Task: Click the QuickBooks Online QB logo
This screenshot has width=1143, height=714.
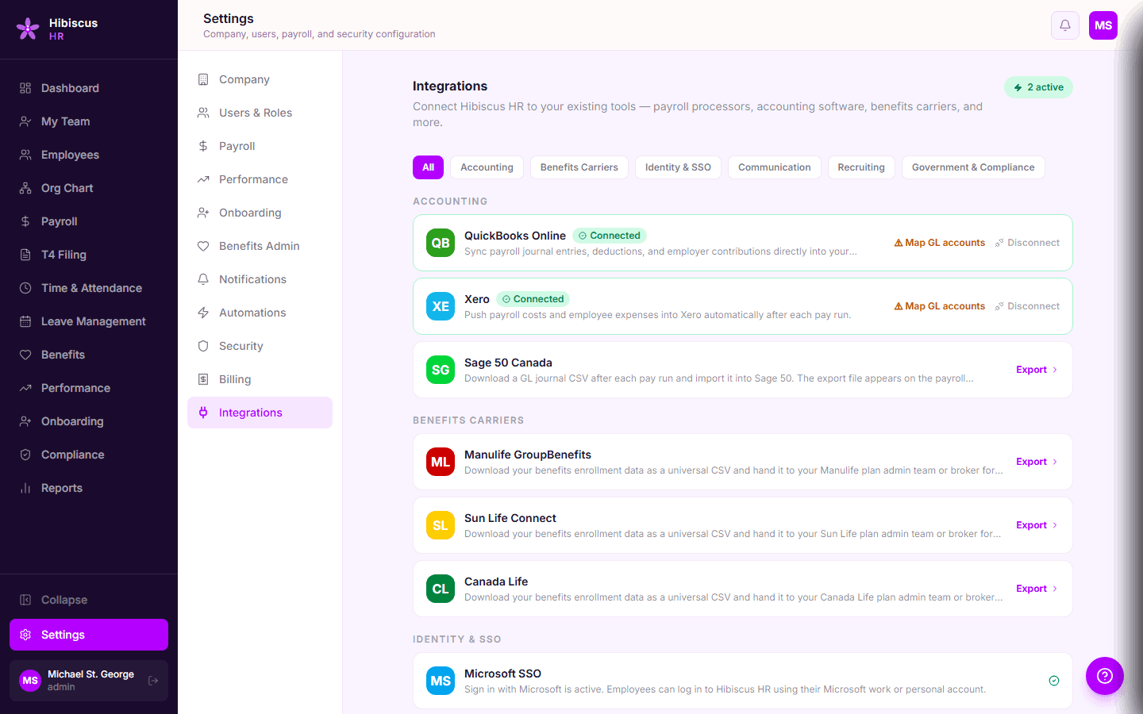Action: pyautogui.click(x=440, y=243)
